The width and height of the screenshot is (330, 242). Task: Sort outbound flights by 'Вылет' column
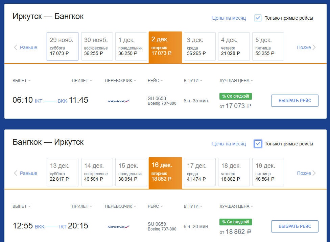coord(21,81)
